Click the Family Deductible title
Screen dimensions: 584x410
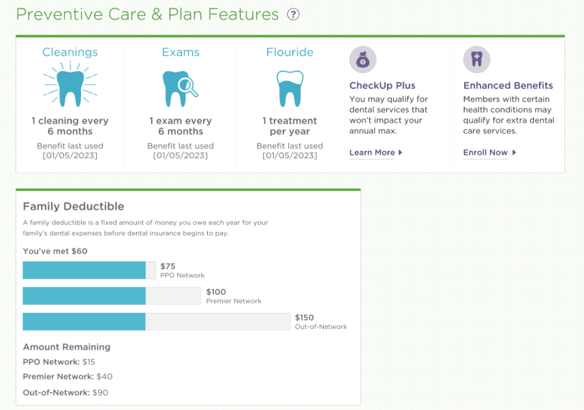click(74, 206)
